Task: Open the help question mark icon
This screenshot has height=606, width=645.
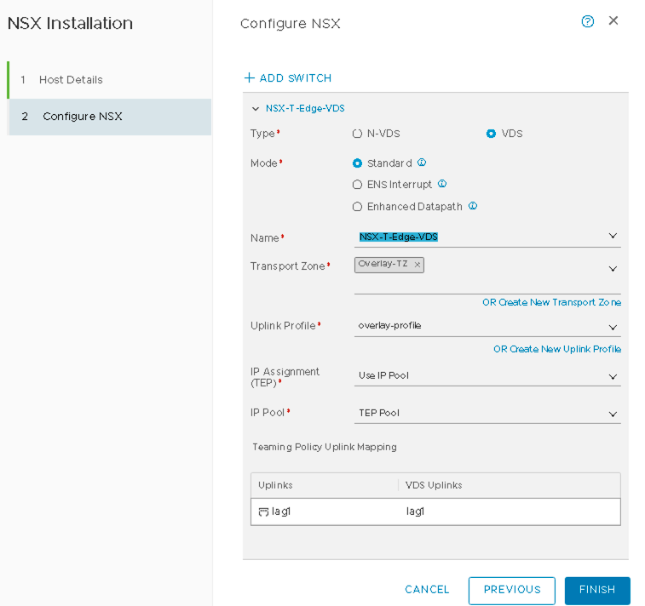Action: [587, 21]
